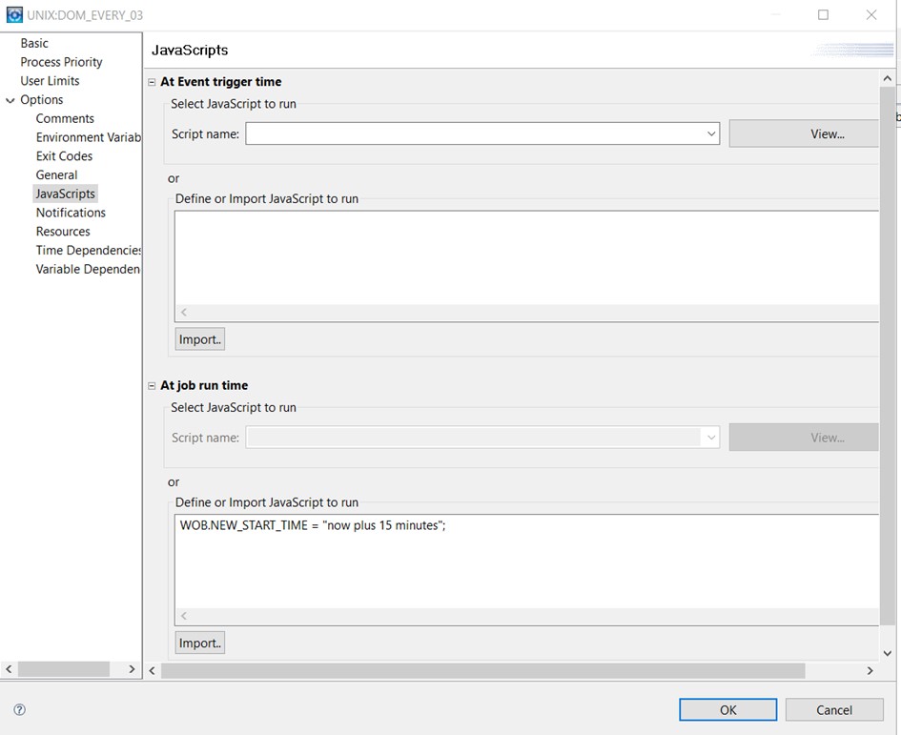
Task: Collapse the At job run time section
Action: [x=152, y=385]
